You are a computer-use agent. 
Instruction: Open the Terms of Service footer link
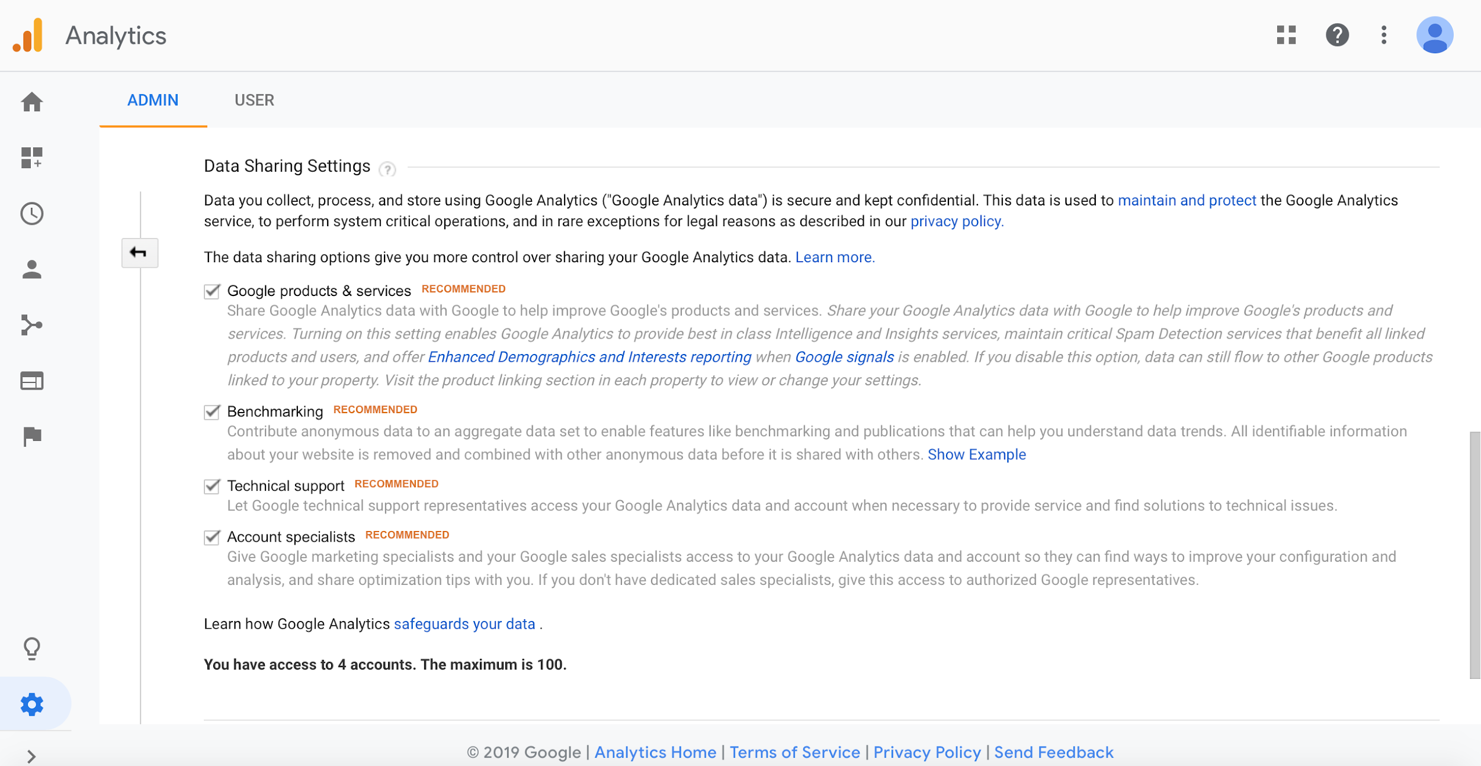[x=794, y=752]
